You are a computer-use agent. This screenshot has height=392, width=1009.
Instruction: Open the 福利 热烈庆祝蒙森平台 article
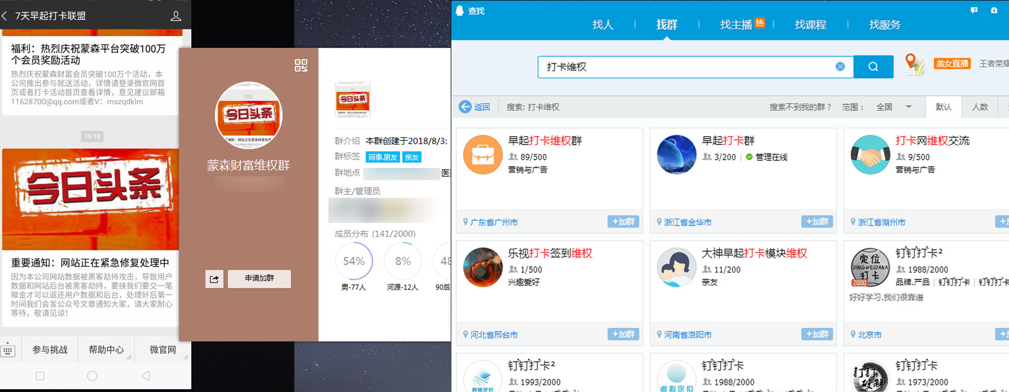(x=89, y=54)
